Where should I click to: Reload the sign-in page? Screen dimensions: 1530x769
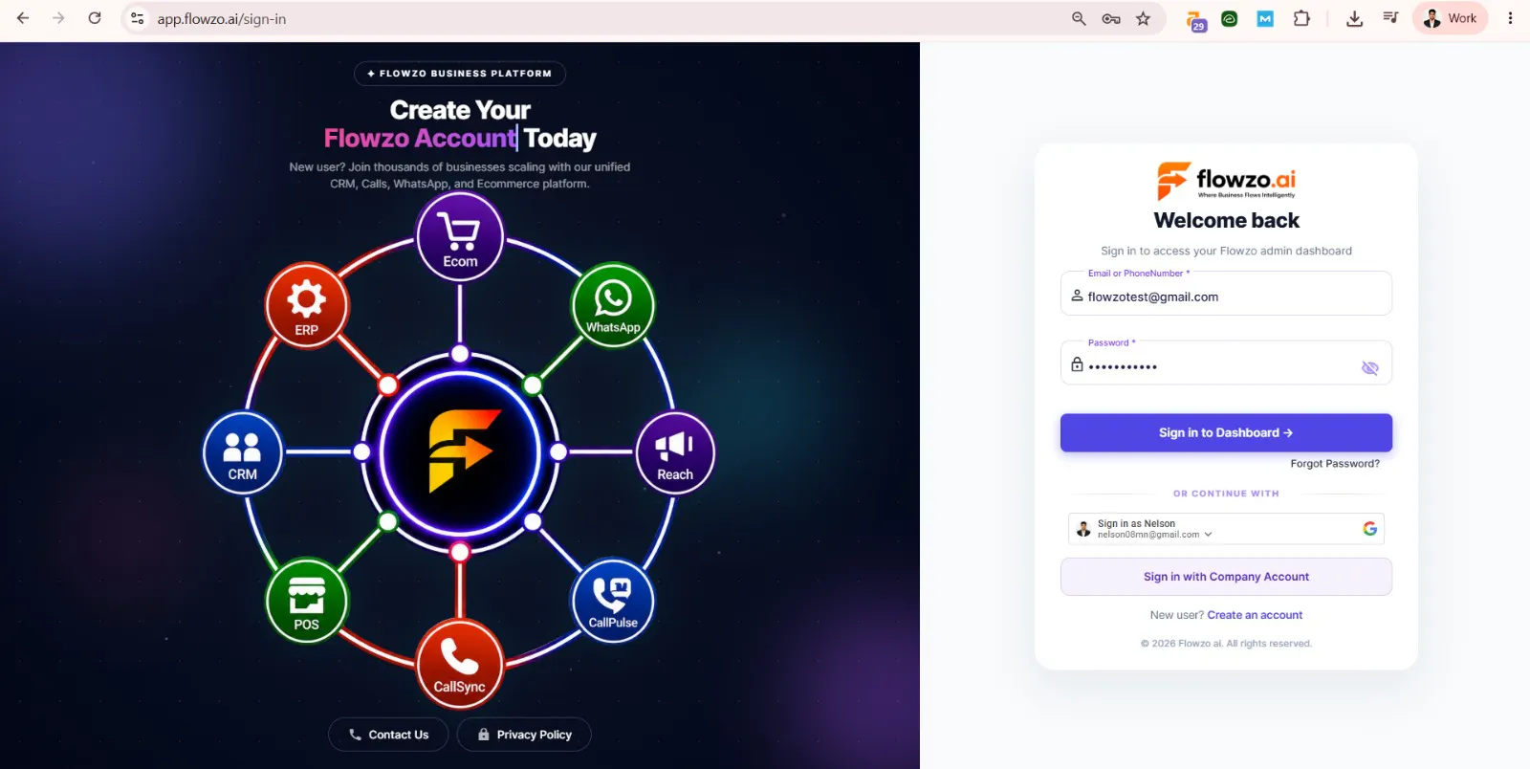[95, 18]
